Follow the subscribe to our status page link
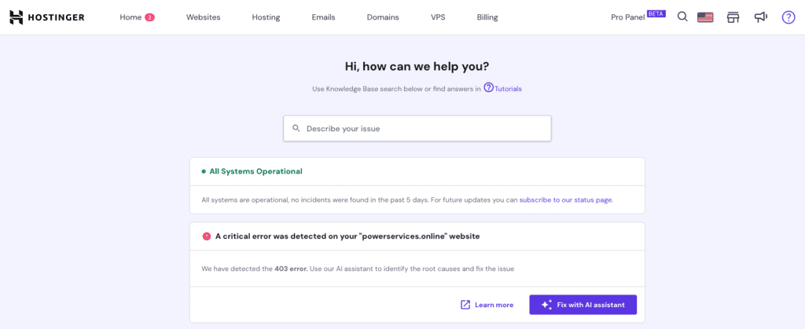The height and width of the screenshot is (329, 805). coord(565,199)
